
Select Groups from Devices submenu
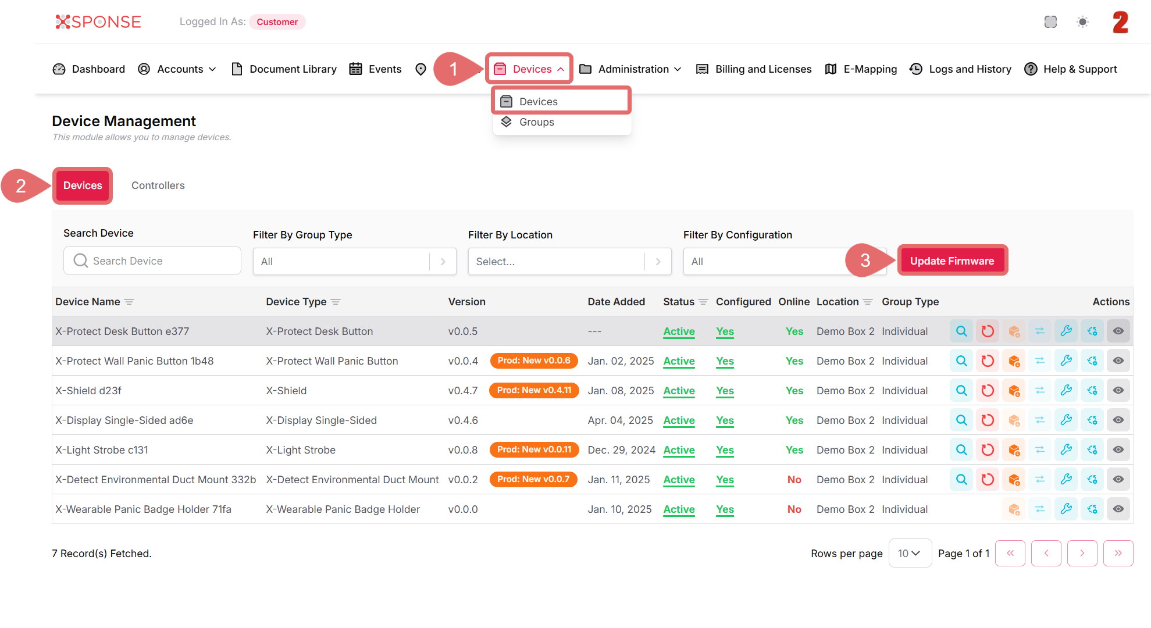(536, 122)
